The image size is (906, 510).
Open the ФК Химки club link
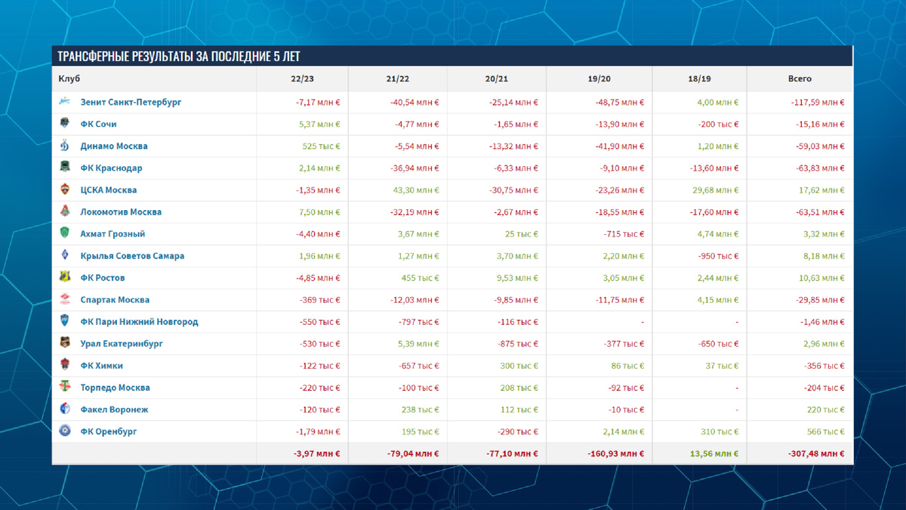point(101,365)
